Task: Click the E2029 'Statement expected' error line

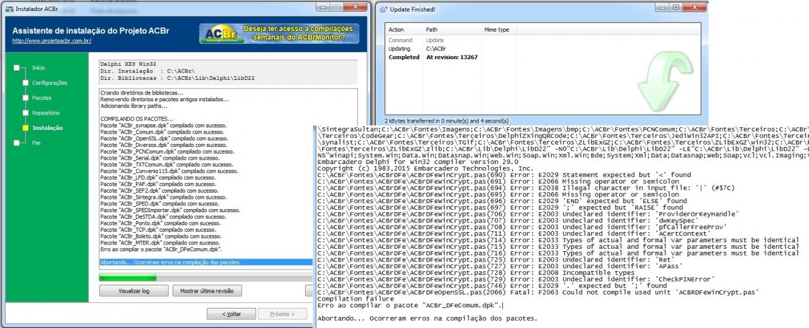Action: pyautogui.click(x=505, y=174)
